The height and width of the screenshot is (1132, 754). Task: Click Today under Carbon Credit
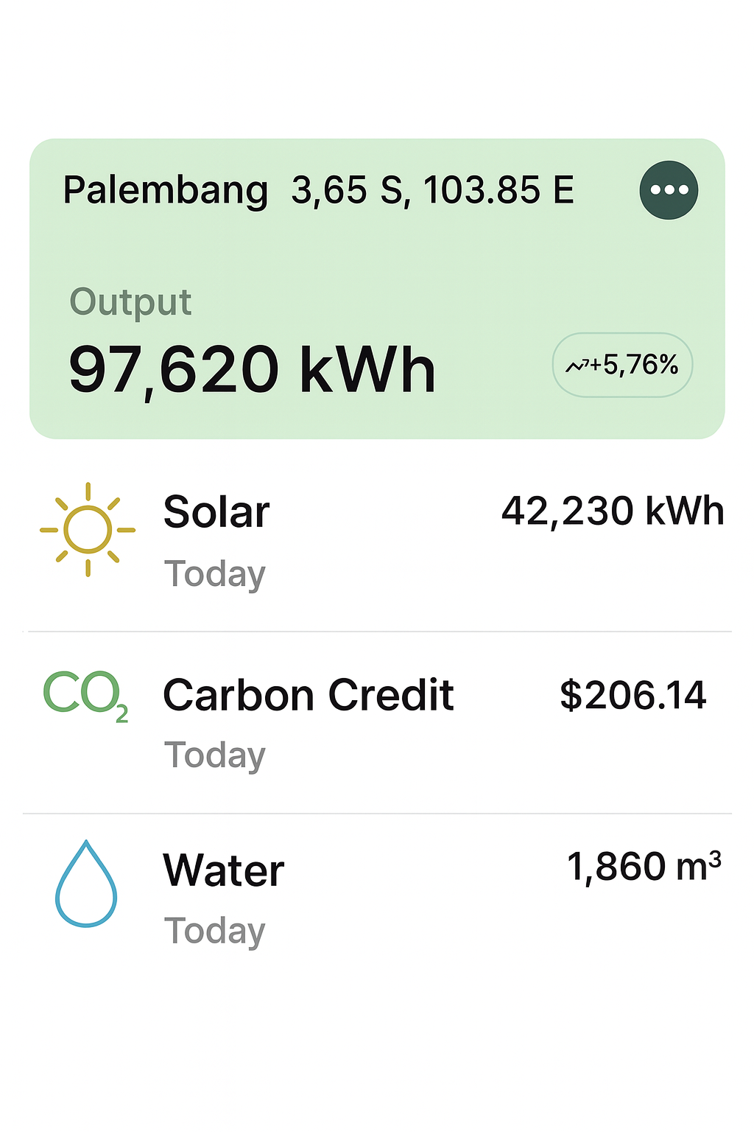click(214, 755)
